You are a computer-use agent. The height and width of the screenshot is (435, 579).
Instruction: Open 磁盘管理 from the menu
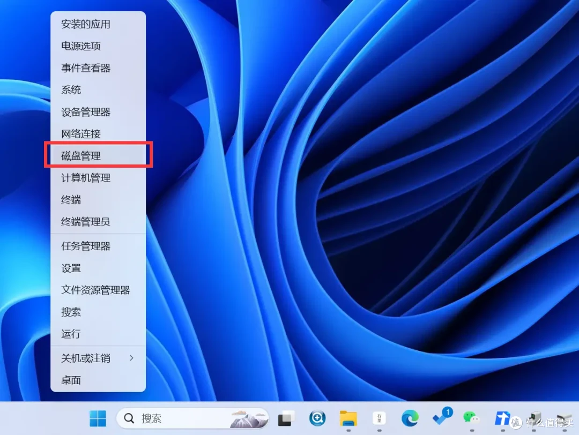pyautogui.click(x=98, y=156)
